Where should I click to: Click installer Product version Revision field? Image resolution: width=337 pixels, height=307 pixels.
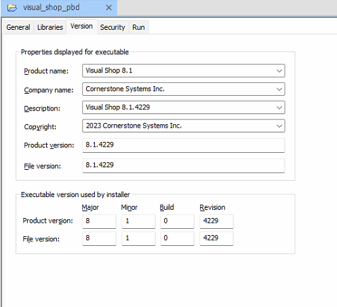click(216, 221)
